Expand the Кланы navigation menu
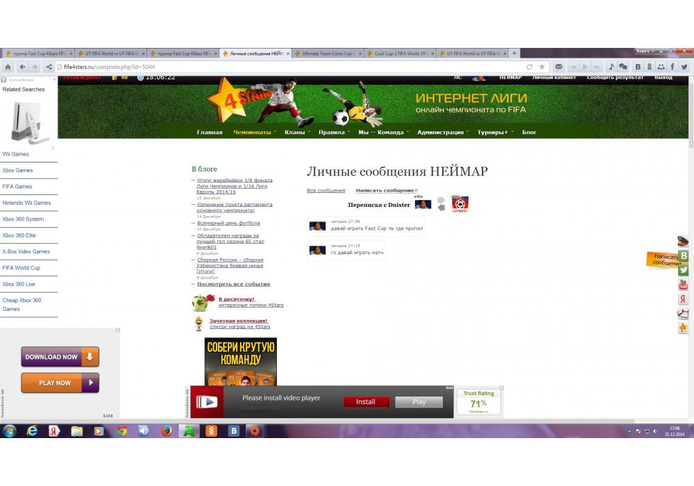Viewport: 694px width, 486px height. pyautogui.click(x=297, y=133)
